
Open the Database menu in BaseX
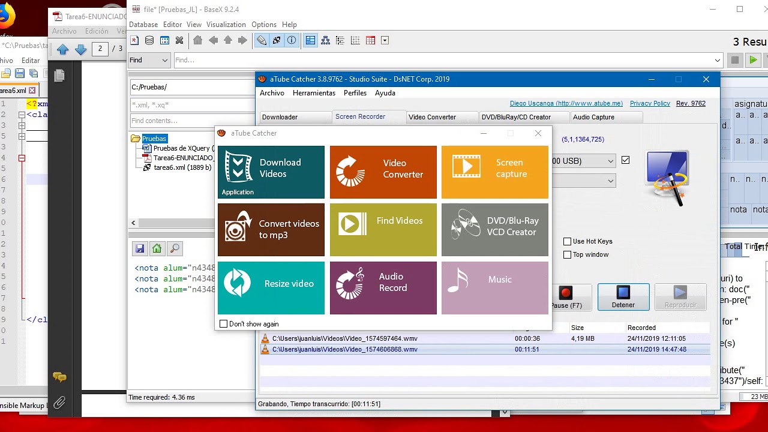[143, 25]
